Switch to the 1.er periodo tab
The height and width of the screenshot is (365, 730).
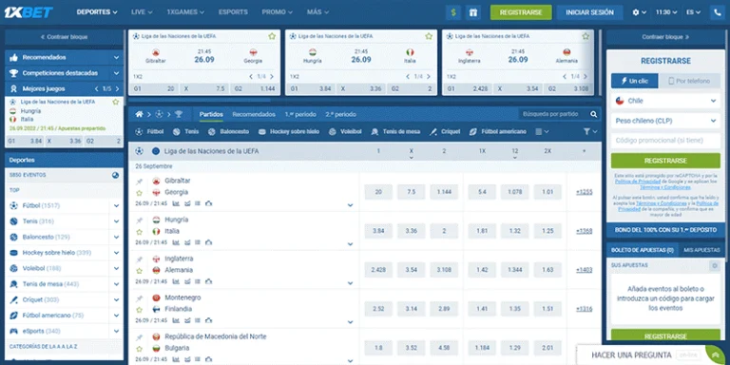pos(300,114)
